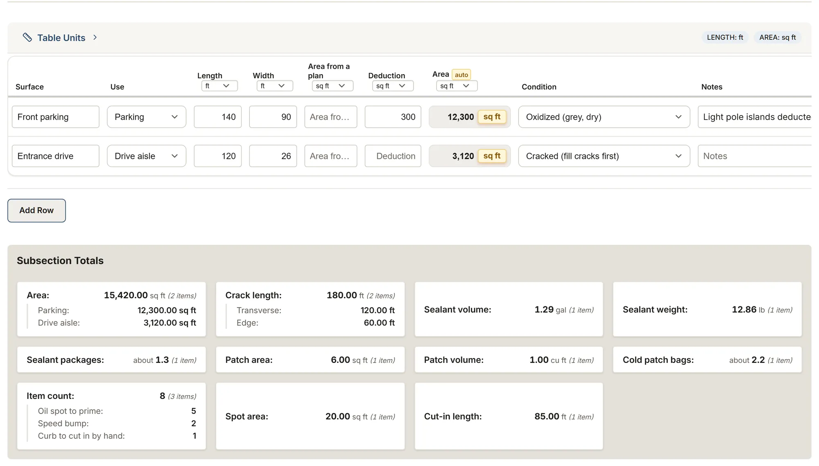819x466 pixels.
Task: Open the Deduction column unit dropdown
Action: point(393,86)
